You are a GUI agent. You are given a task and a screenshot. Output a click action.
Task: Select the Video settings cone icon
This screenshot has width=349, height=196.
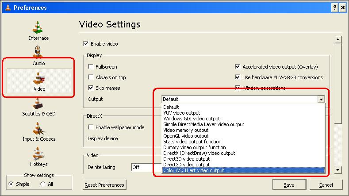(39, 78)
